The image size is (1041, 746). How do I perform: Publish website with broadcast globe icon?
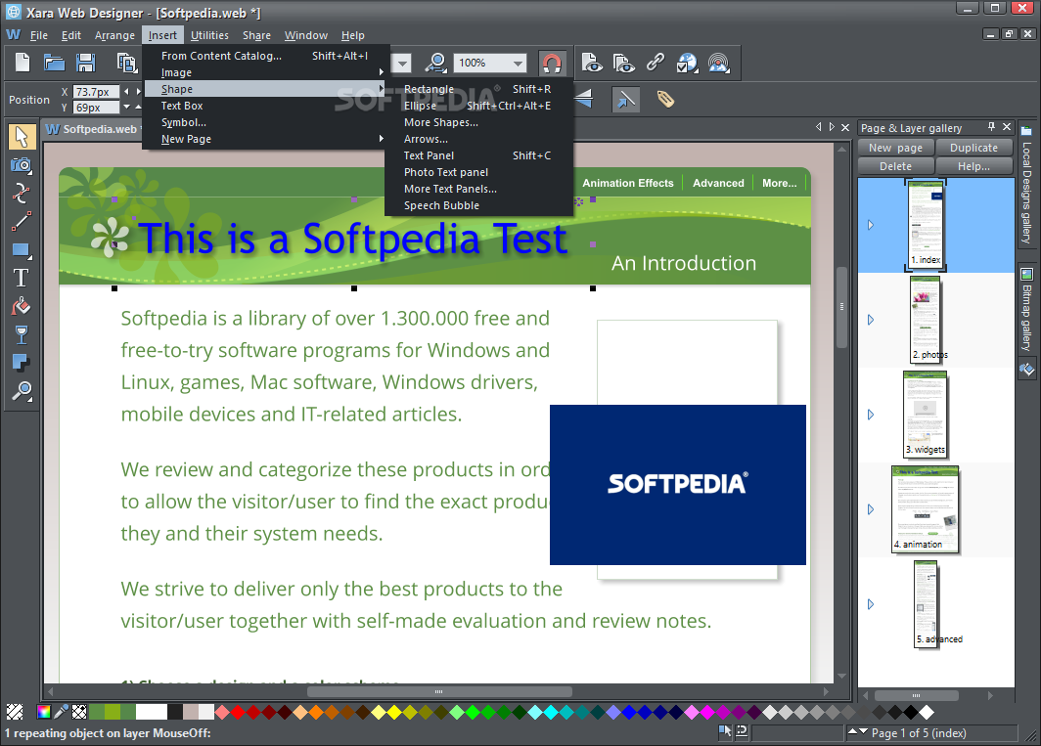click(x=719, y=63)
